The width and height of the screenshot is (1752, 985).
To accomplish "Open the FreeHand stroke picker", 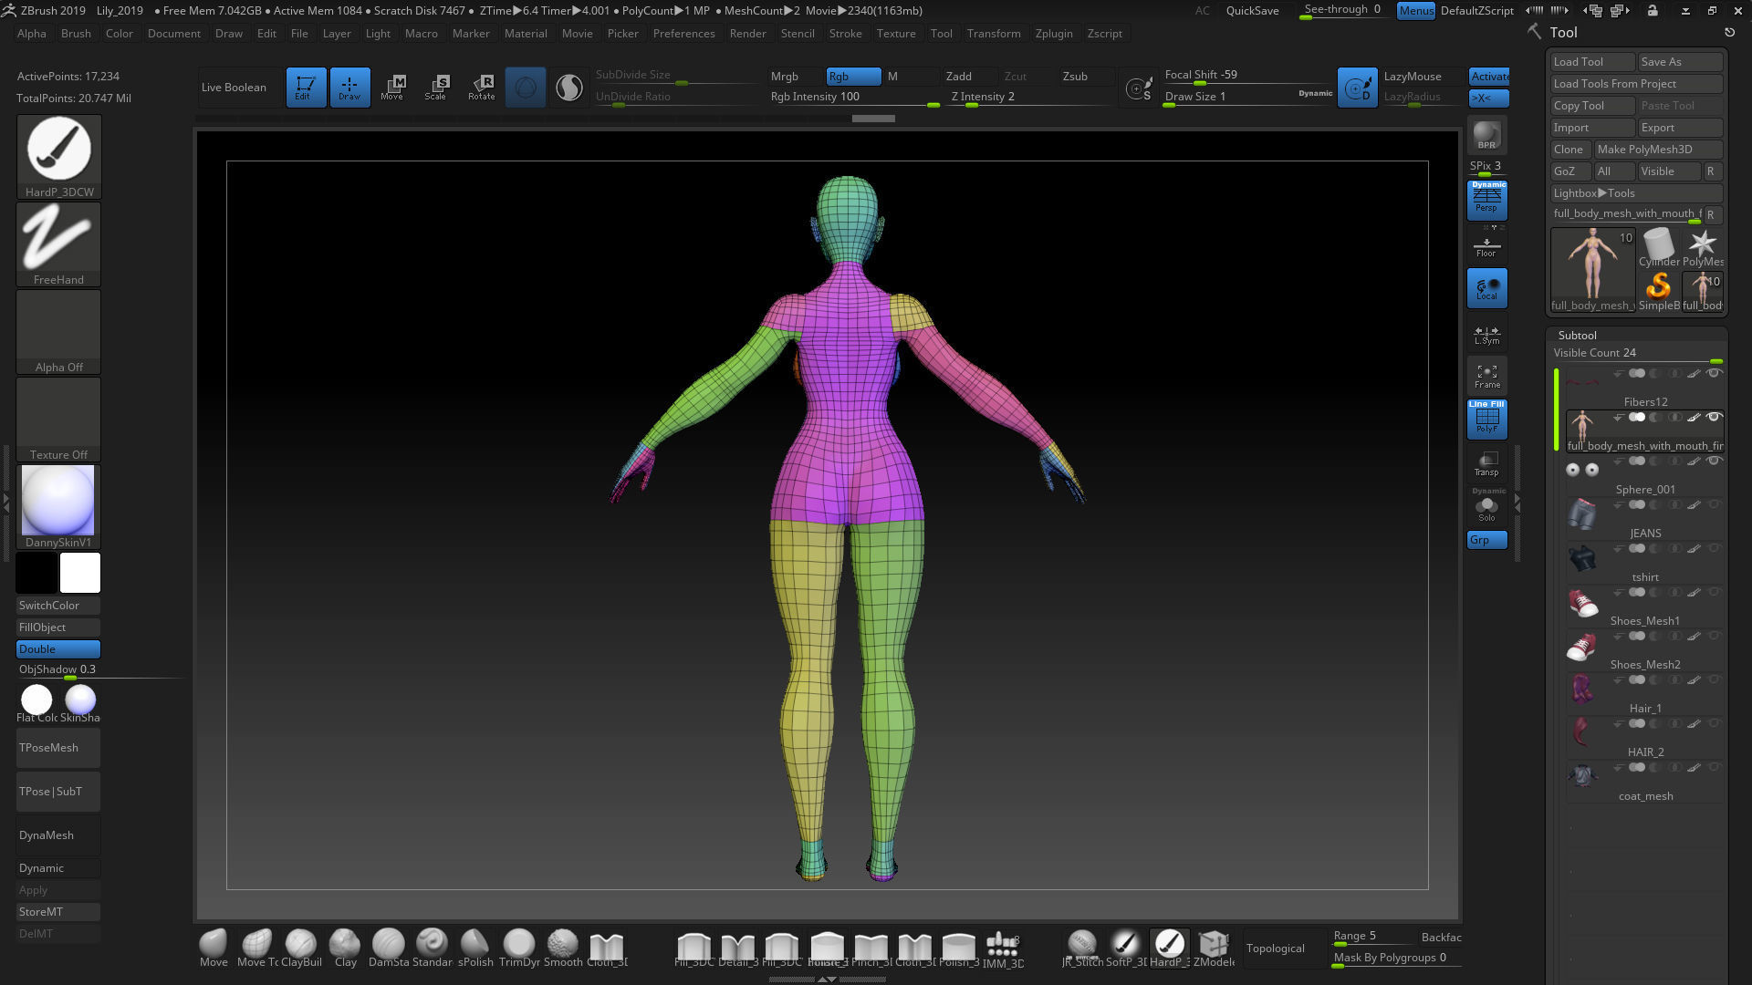I will point(58,244).
